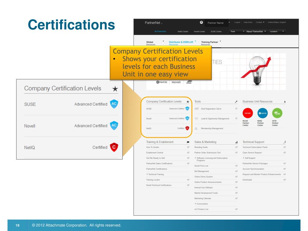Open the Locators dropdown
The width and height of the screenshot is (308, 231).
pos(277,31)
